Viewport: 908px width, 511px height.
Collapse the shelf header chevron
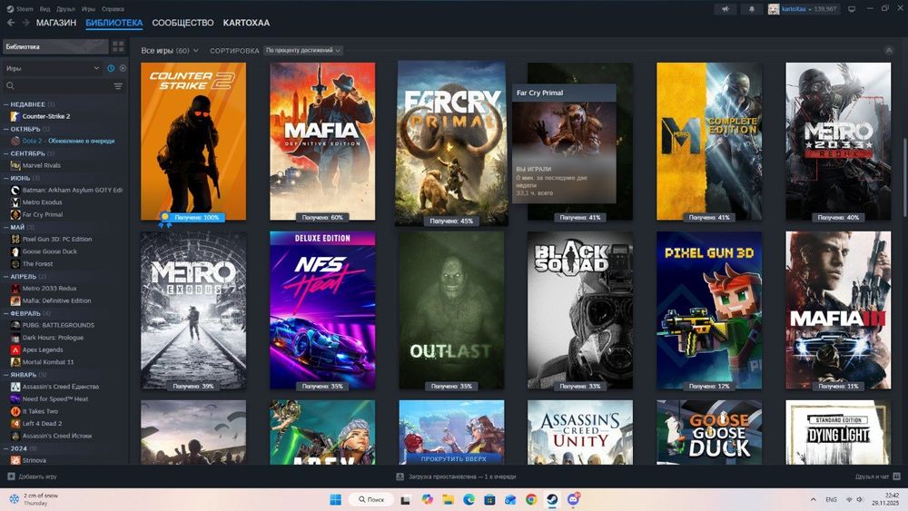click(x=889, y=50)
